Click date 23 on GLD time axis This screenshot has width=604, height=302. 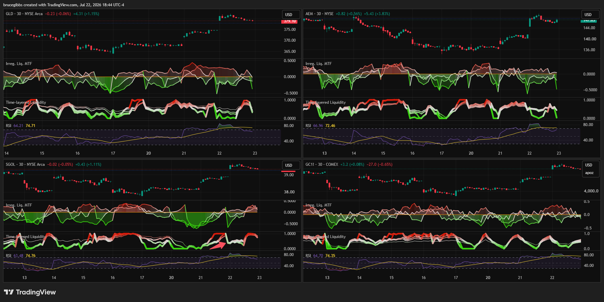[x=255, y=153]
